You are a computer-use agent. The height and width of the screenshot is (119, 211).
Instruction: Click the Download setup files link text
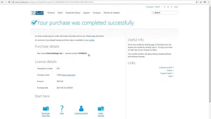point(46,115)
